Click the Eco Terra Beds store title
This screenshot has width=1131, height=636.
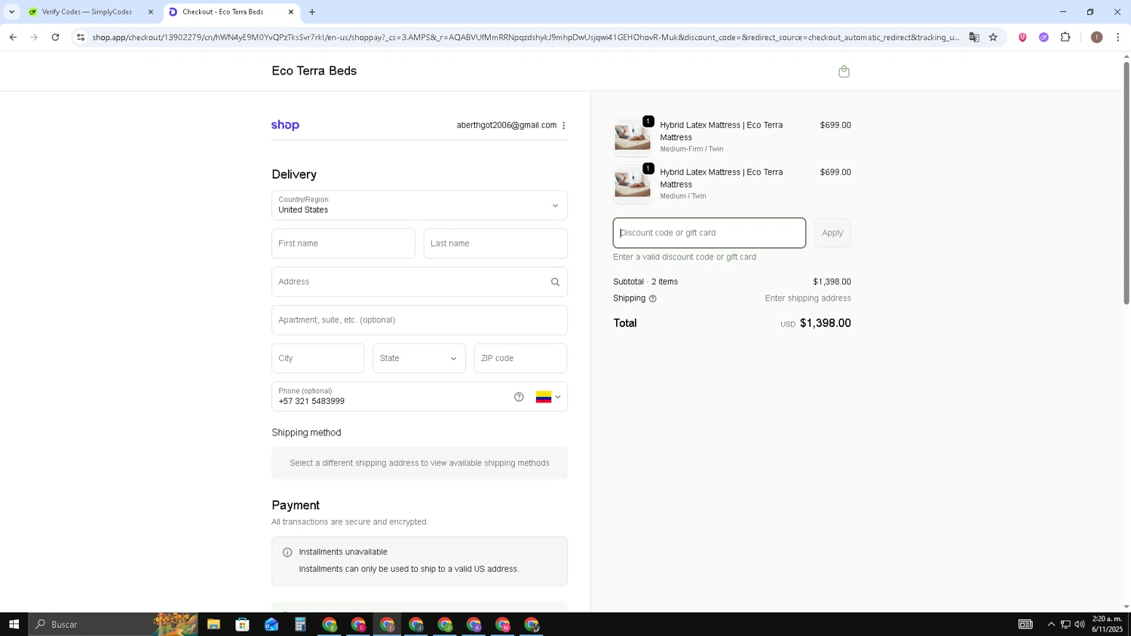click(314, 71)
